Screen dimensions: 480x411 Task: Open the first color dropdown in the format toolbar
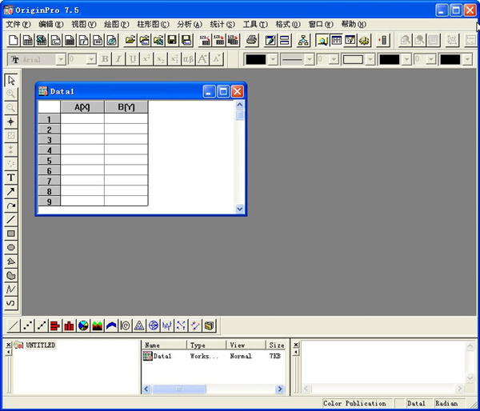pyautogui.click(x=273, y=59)
